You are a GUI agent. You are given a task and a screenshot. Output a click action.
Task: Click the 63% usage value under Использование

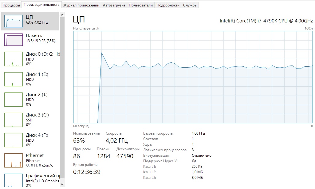coord(79,140)
